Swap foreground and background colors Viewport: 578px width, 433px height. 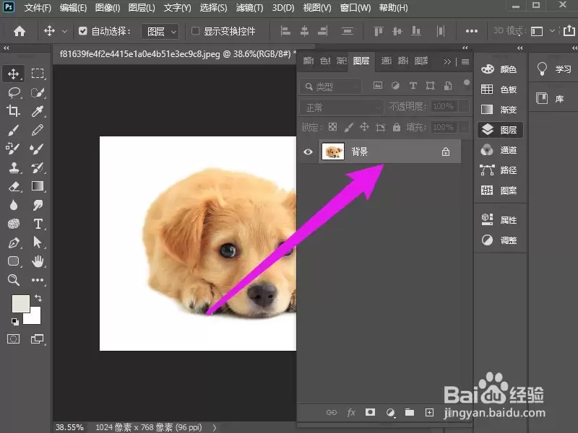click(x=38, y=298)
